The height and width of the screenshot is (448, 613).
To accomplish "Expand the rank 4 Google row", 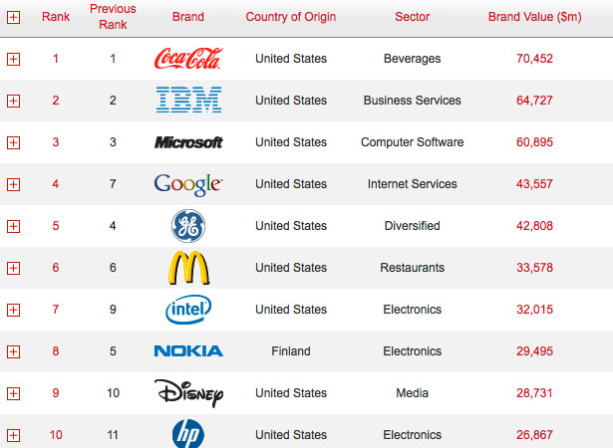I will click(13, 184).
